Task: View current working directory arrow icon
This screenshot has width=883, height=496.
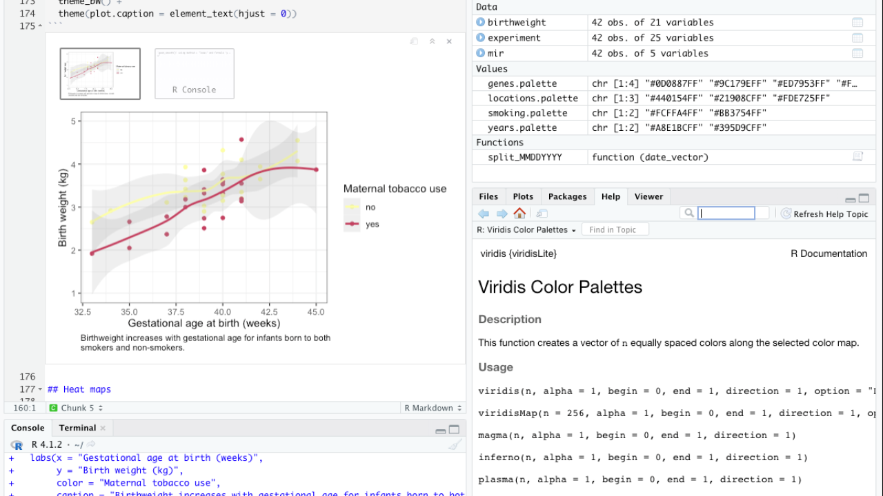Action: 90,445
